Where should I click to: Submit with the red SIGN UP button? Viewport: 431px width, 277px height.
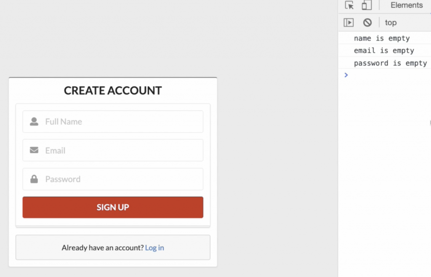point(113,207)
